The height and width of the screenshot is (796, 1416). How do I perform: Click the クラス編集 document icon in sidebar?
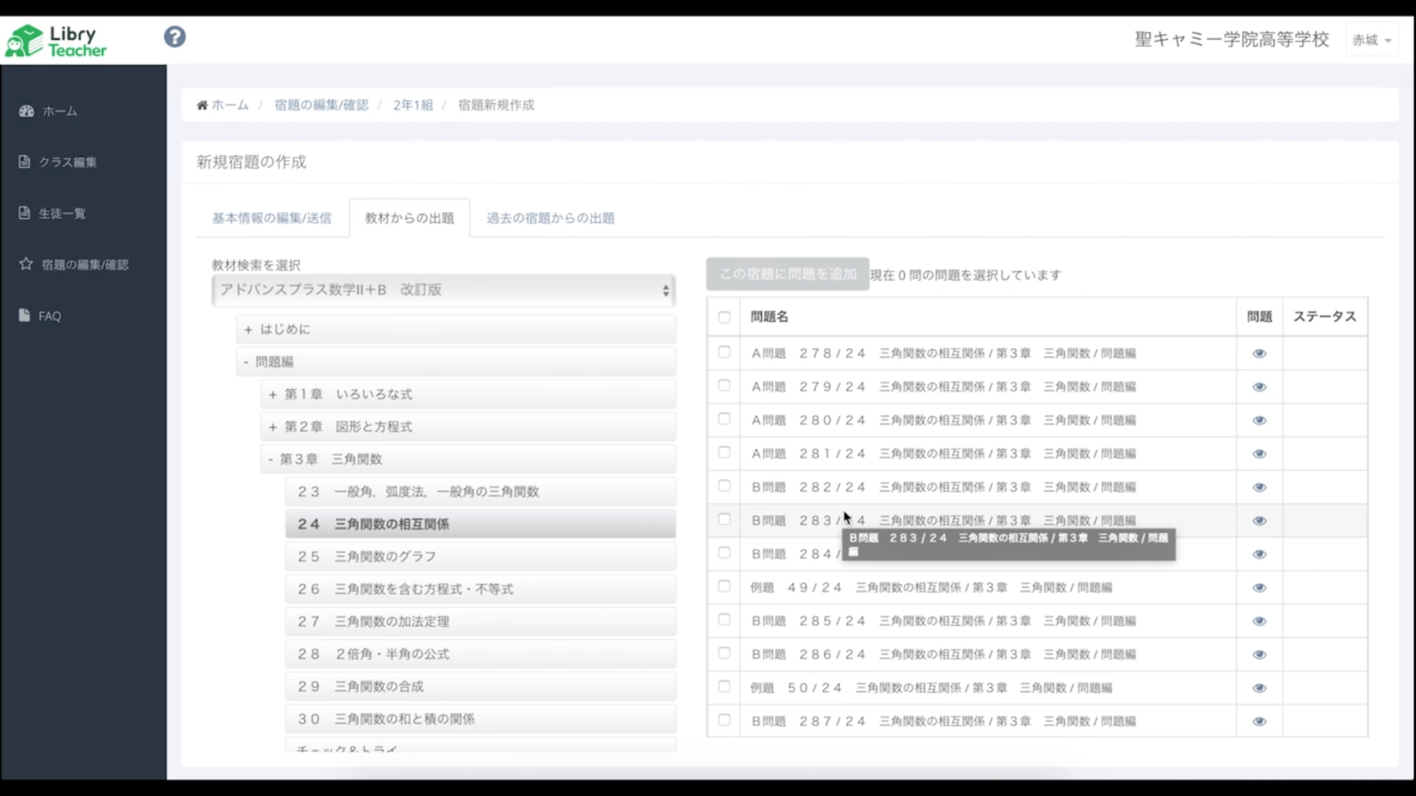pos(24,161)
